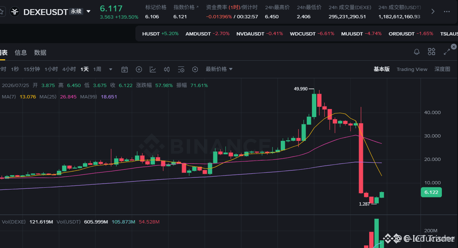Viewport: 458px width, 248px height.
Task: Expand chart to fullscreen
Action: click(x=447, y=52)
